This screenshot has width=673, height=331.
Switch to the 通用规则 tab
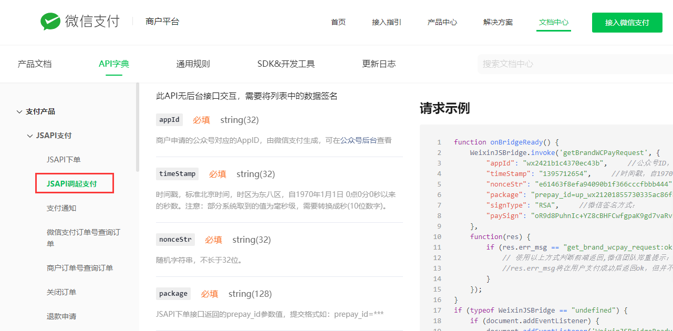[193, 64]
